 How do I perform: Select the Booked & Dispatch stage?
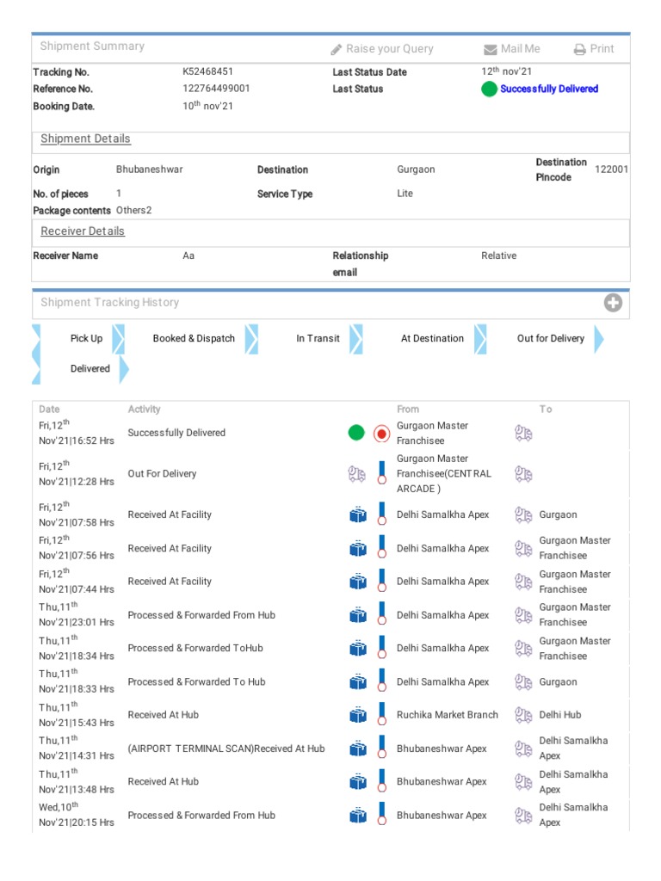pos(194,339)
